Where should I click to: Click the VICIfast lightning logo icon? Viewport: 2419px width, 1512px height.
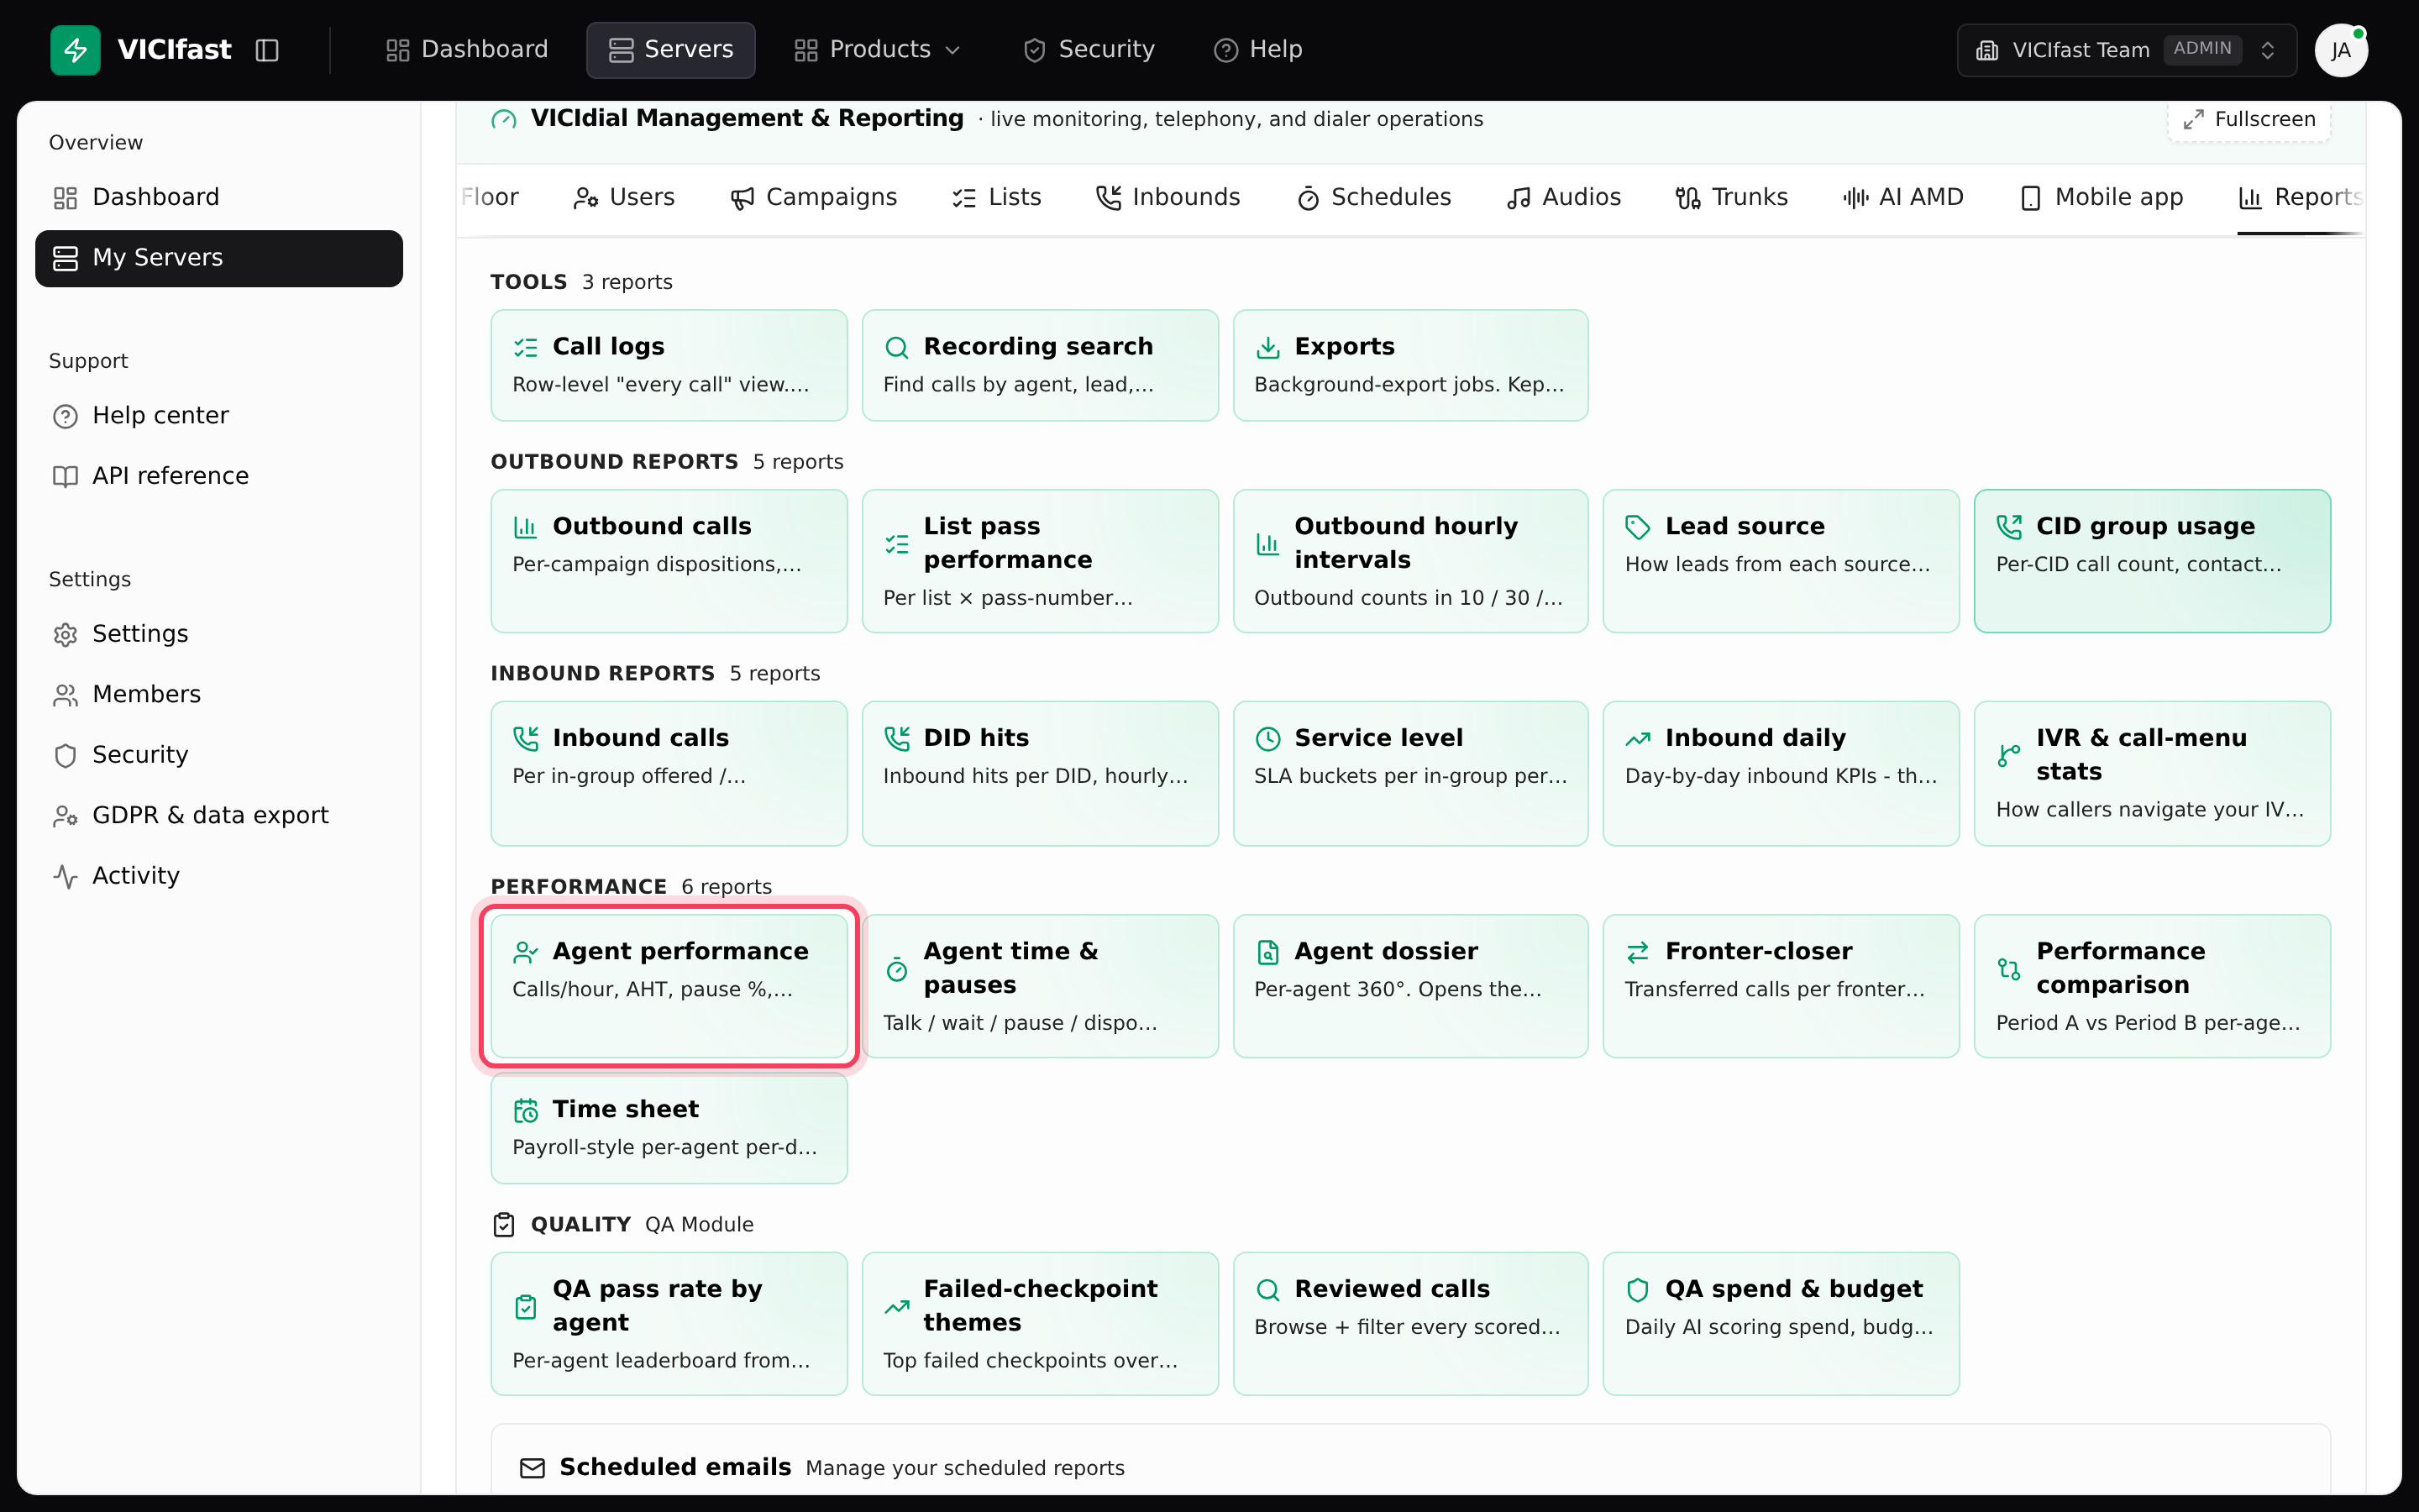[x=75, y=50]
